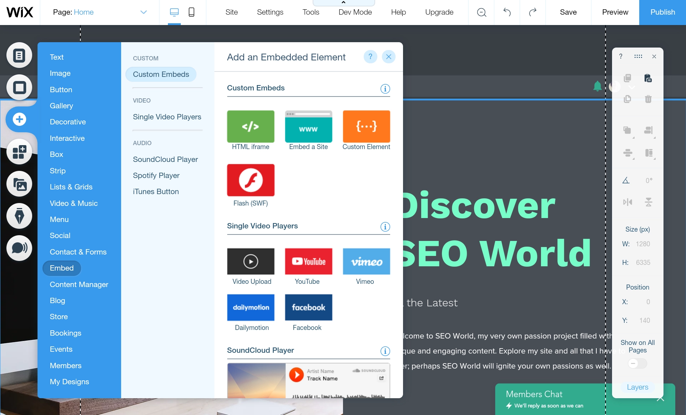
Task: Open the Tools menu
Action: [311, 12]
